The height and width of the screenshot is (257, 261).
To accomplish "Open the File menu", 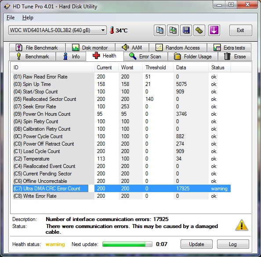I will point(11,18).
